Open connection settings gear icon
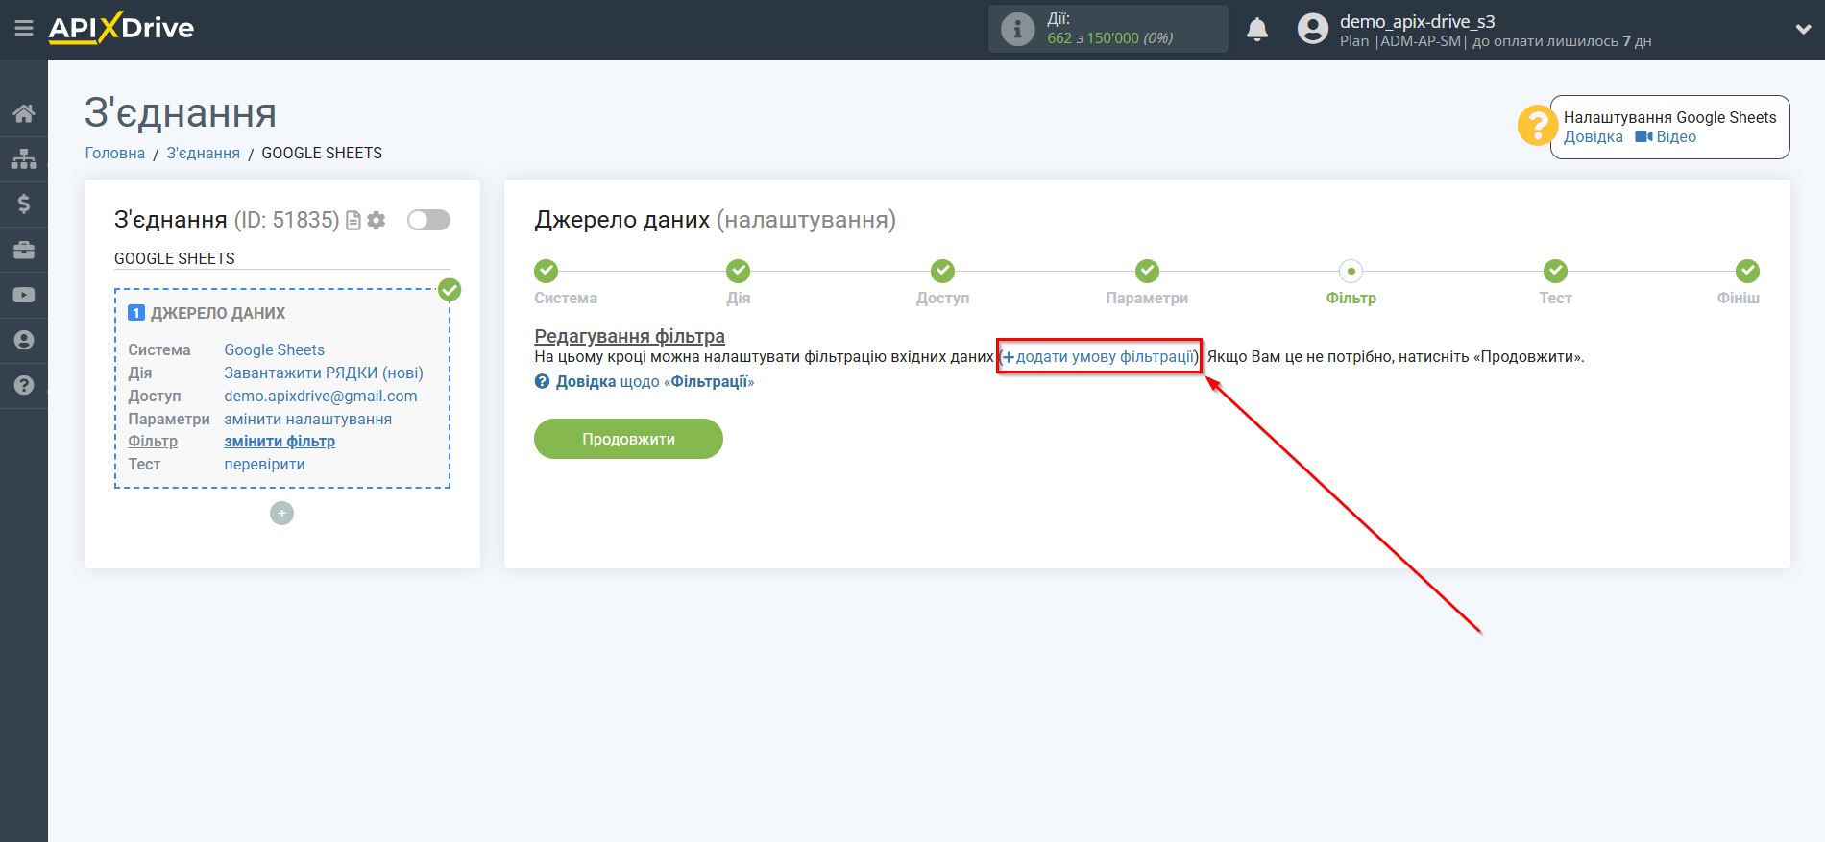 377,221
